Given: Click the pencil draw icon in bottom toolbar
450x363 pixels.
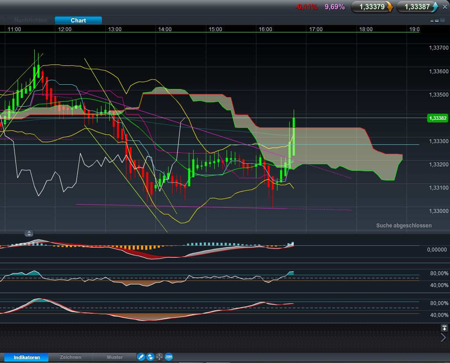Looking at the screenshot, I should point(141,357).
